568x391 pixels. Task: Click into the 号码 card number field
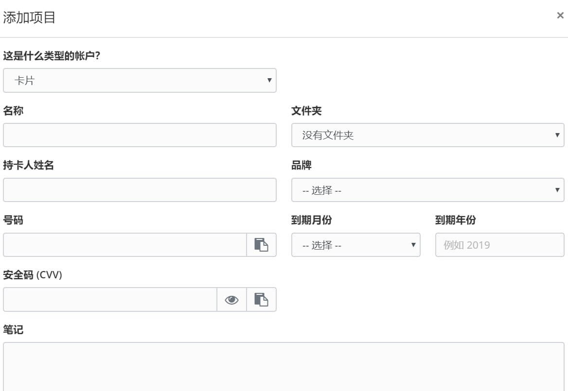point(125,245)
